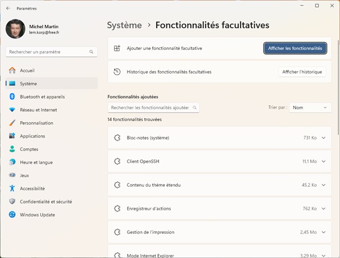The image size is (340, 258).
Task: Open the Trier par Nom dropdown
Action: point(310,107)
